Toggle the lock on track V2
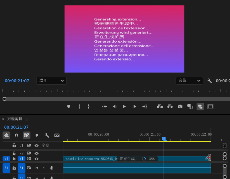The image size is (230, 179). pos(14,153)
